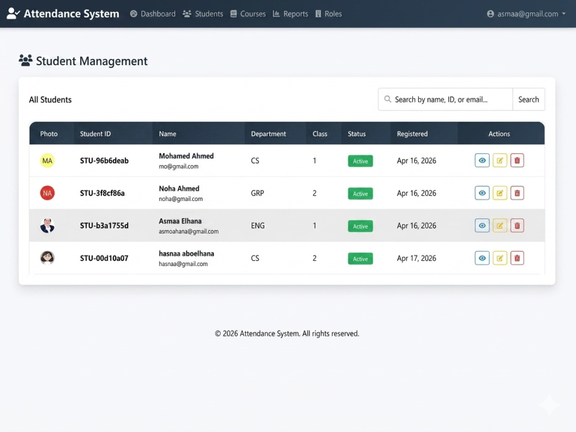Screen dimensions: 576x432
Task: Click Active badge in Asmaa Elhana row
Action: (x=361, y=226)
